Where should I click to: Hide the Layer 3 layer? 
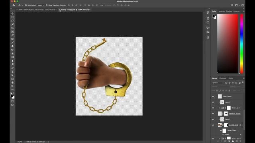point(213,119)
